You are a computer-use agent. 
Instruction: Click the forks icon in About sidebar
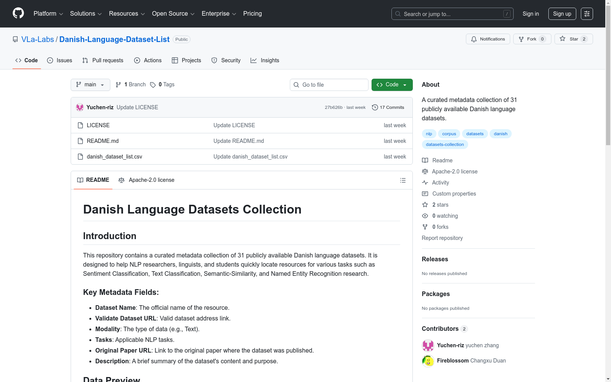click(x=425, y=227)
